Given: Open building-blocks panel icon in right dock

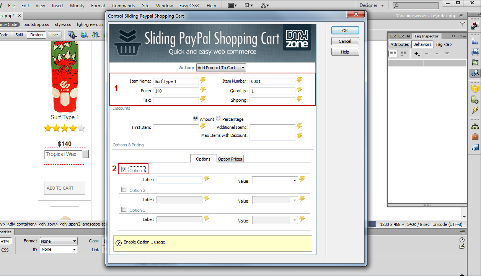Looking at the screenshot, I should [x=475, y=41].
